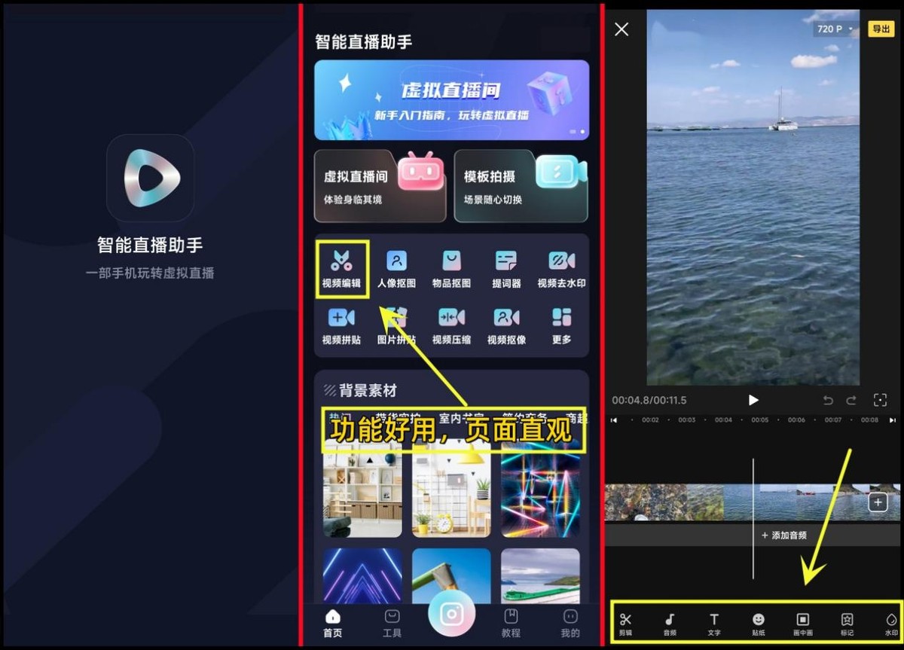Launch the 视频编辑 video editing function
This screenshot has width=904, height=650.
tap(341, 268)
